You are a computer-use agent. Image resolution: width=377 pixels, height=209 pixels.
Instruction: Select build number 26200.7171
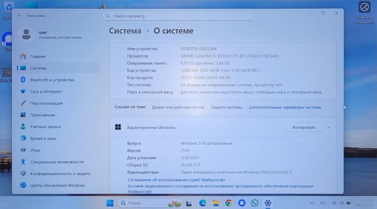pyautogui.click(x=190, y=165)
